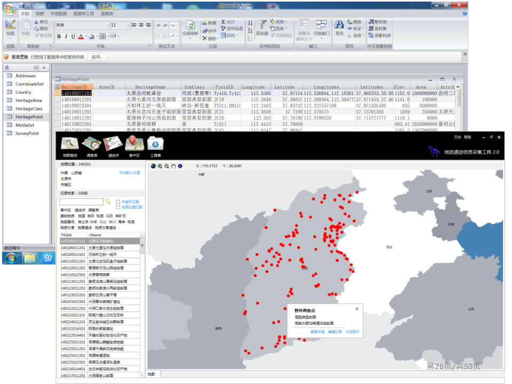Copy with the 复制 button
This screenshot has height=384, width=512.
point(41,28)
